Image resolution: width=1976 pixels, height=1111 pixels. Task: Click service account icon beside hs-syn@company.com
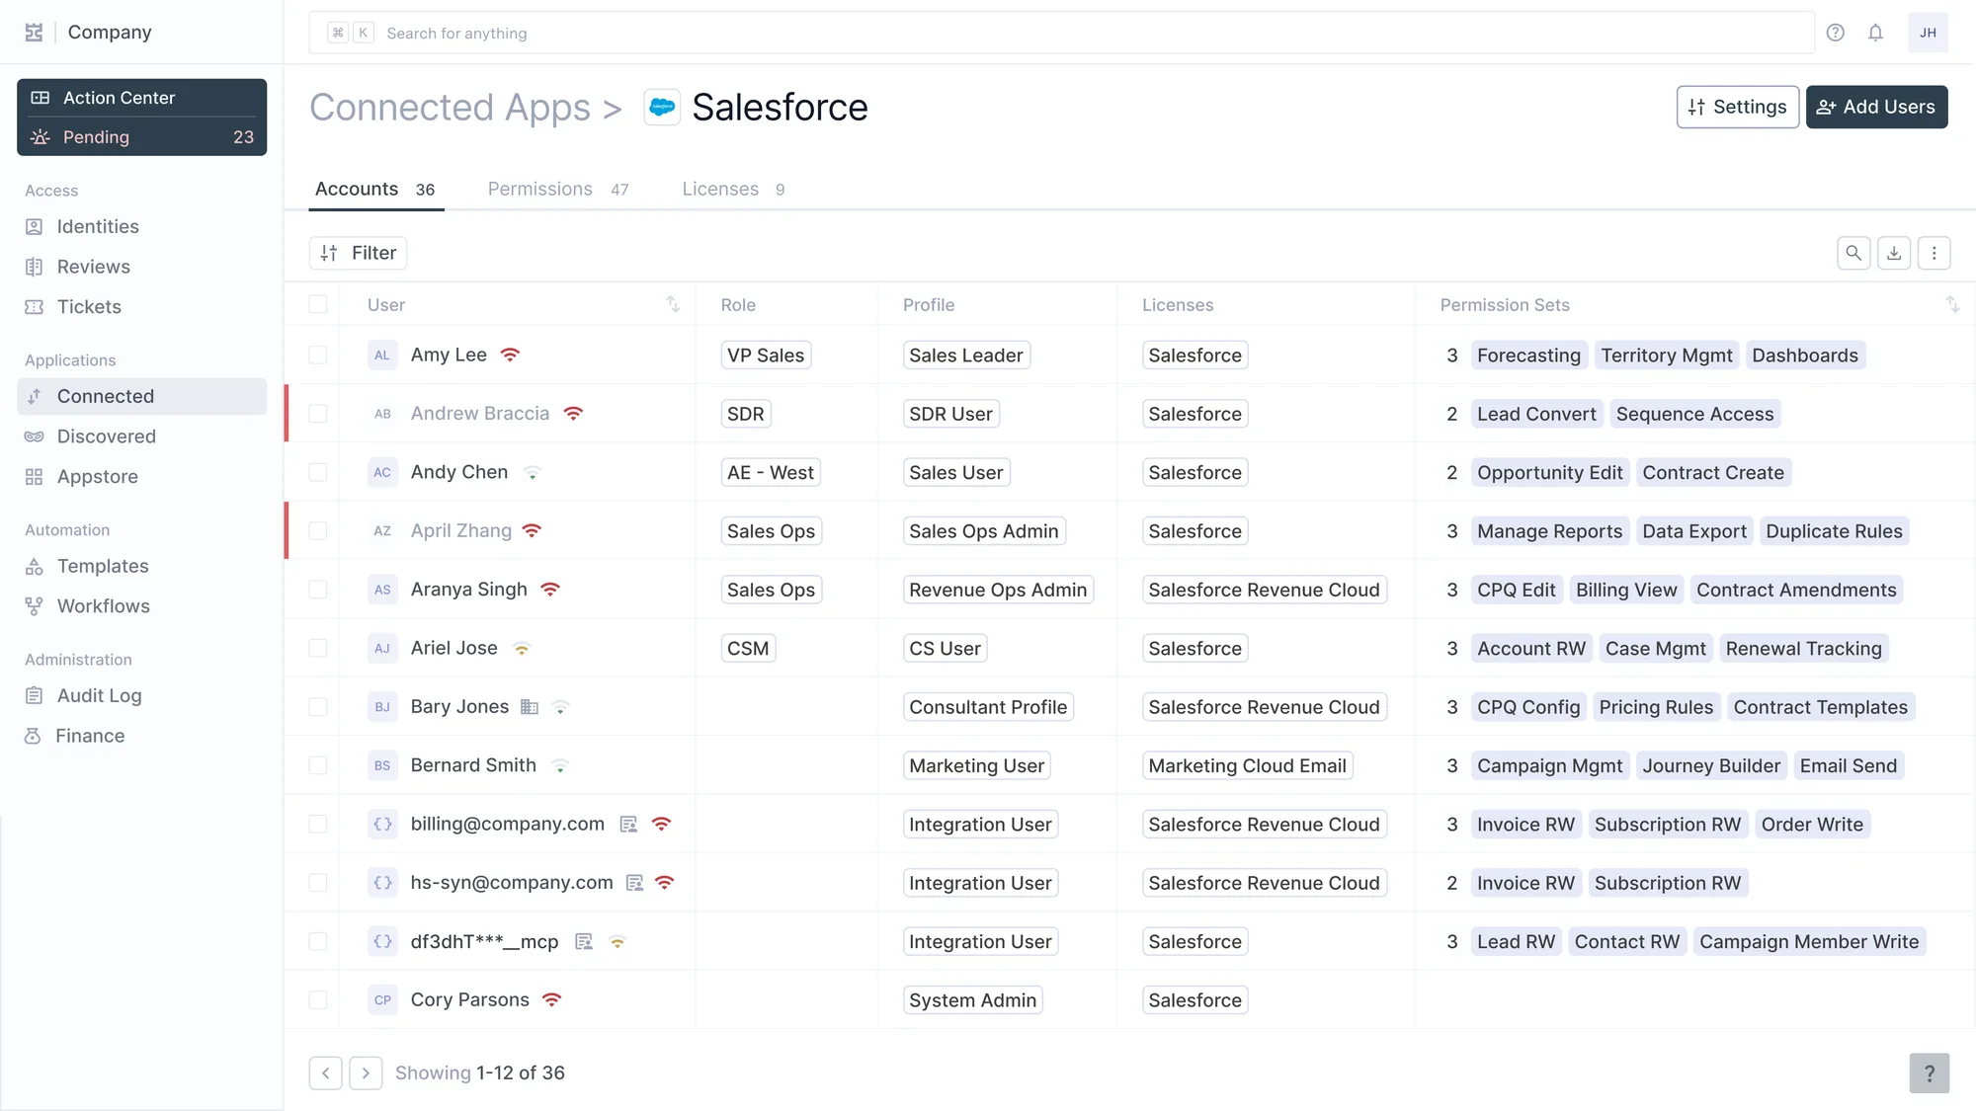coord(635,883)
